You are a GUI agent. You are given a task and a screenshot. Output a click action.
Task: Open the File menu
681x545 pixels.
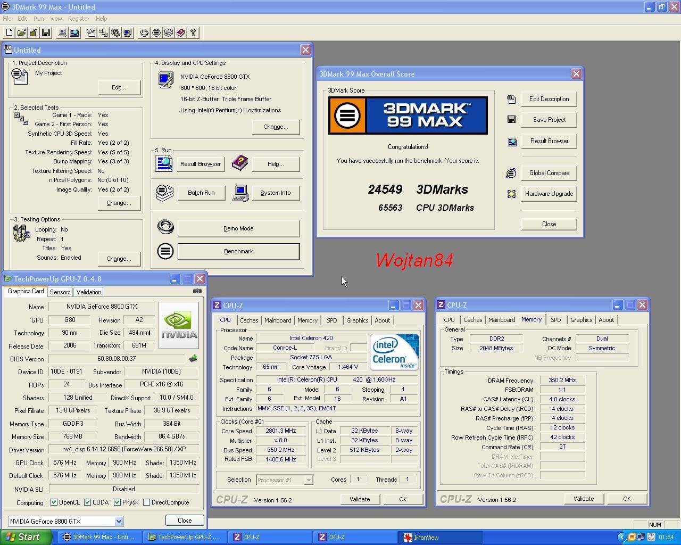(x=7, y=19)
